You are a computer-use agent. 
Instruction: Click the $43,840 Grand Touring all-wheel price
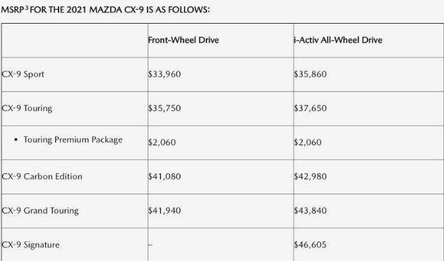310,211
